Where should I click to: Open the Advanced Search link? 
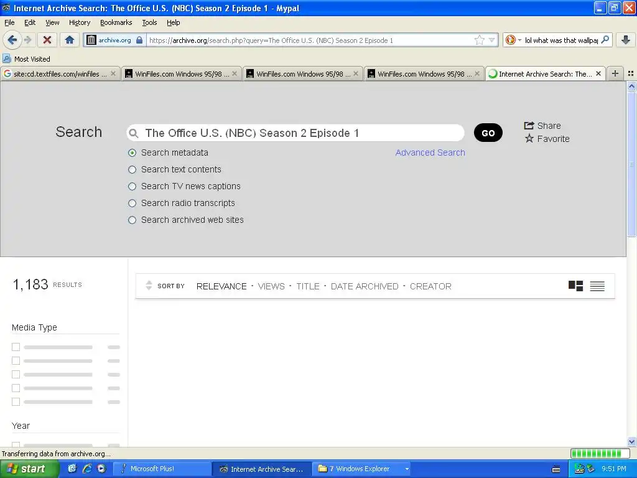coord(430,152)
